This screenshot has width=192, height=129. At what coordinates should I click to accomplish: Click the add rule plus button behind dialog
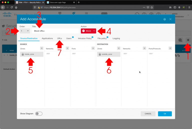tap(188, 40)
